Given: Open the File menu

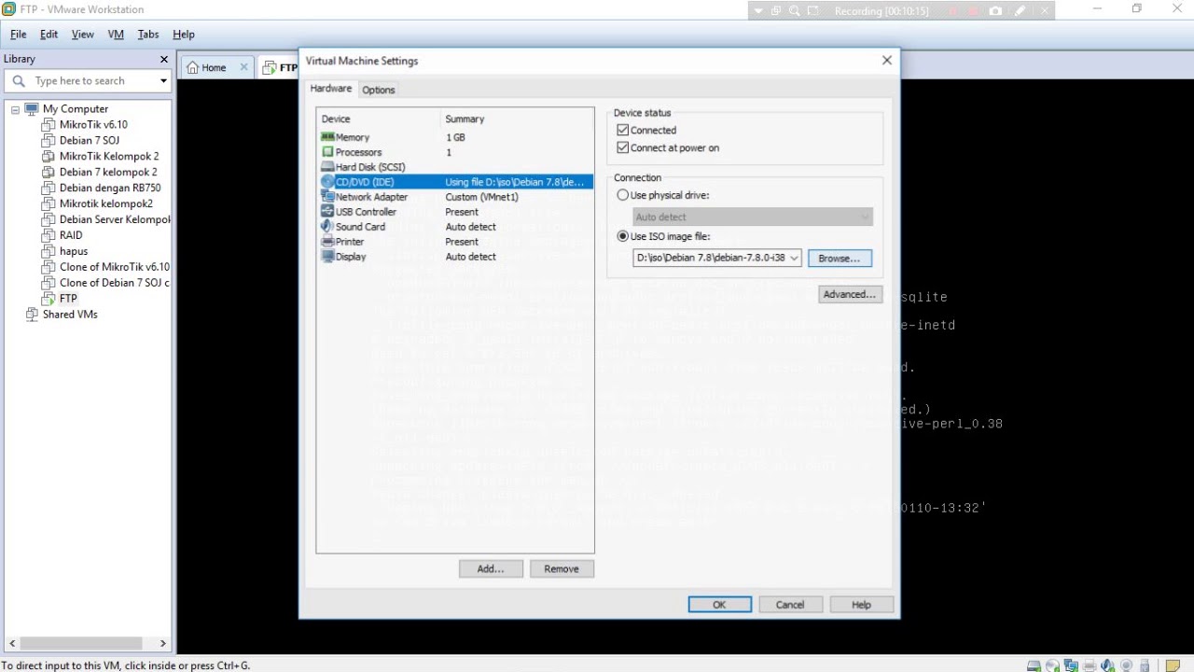Looking at the screenshot, I should pyautogui.click(x=18, y=35).
